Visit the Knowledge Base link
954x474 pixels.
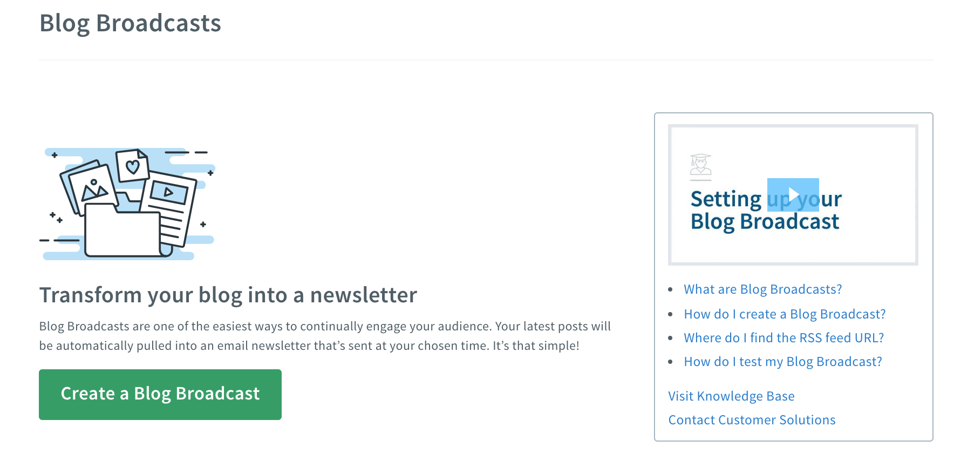(x=731, y=396)
